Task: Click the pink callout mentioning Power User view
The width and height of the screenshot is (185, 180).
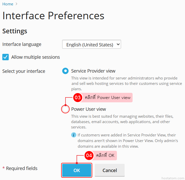Action: (x=107, y=97)
